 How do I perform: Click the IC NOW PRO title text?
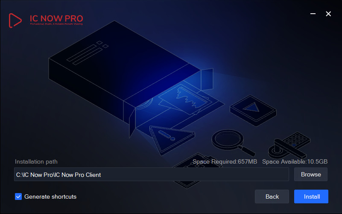point(56,18)
